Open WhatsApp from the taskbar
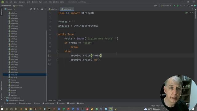Viewport: 197px width, 111px height. point(96,109)
